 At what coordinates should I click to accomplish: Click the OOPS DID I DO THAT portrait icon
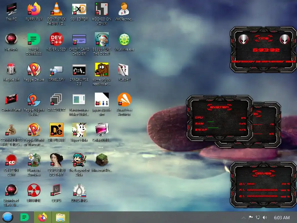point(57,165)
